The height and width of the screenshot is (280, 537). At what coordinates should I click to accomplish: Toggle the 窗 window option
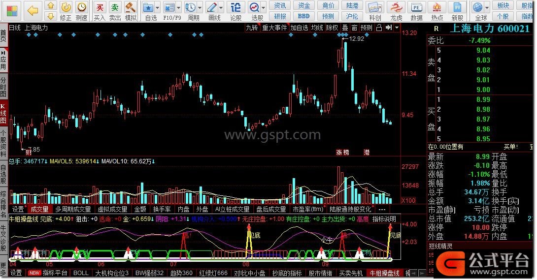[x=354, y=28]
